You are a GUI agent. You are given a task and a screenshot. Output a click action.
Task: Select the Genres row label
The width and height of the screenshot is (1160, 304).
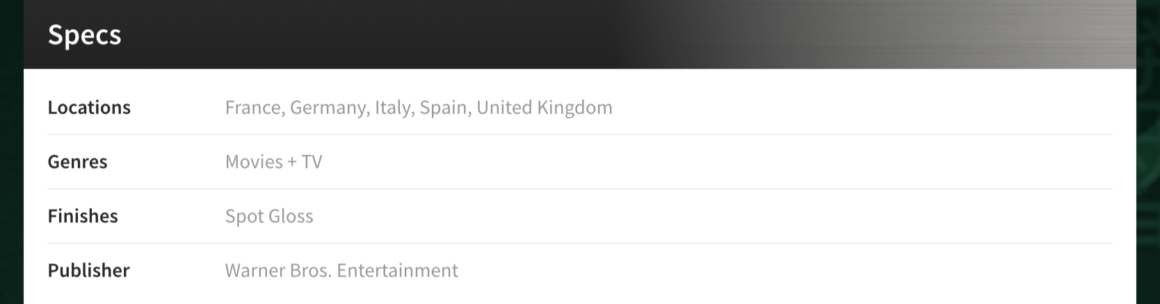77,162
